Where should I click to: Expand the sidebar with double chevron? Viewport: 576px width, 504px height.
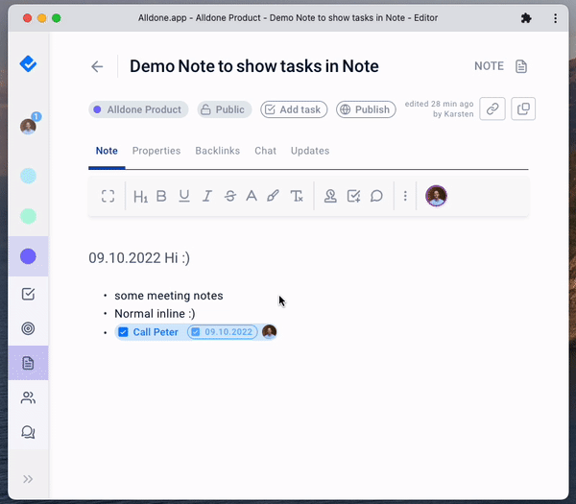click(28, 479)
